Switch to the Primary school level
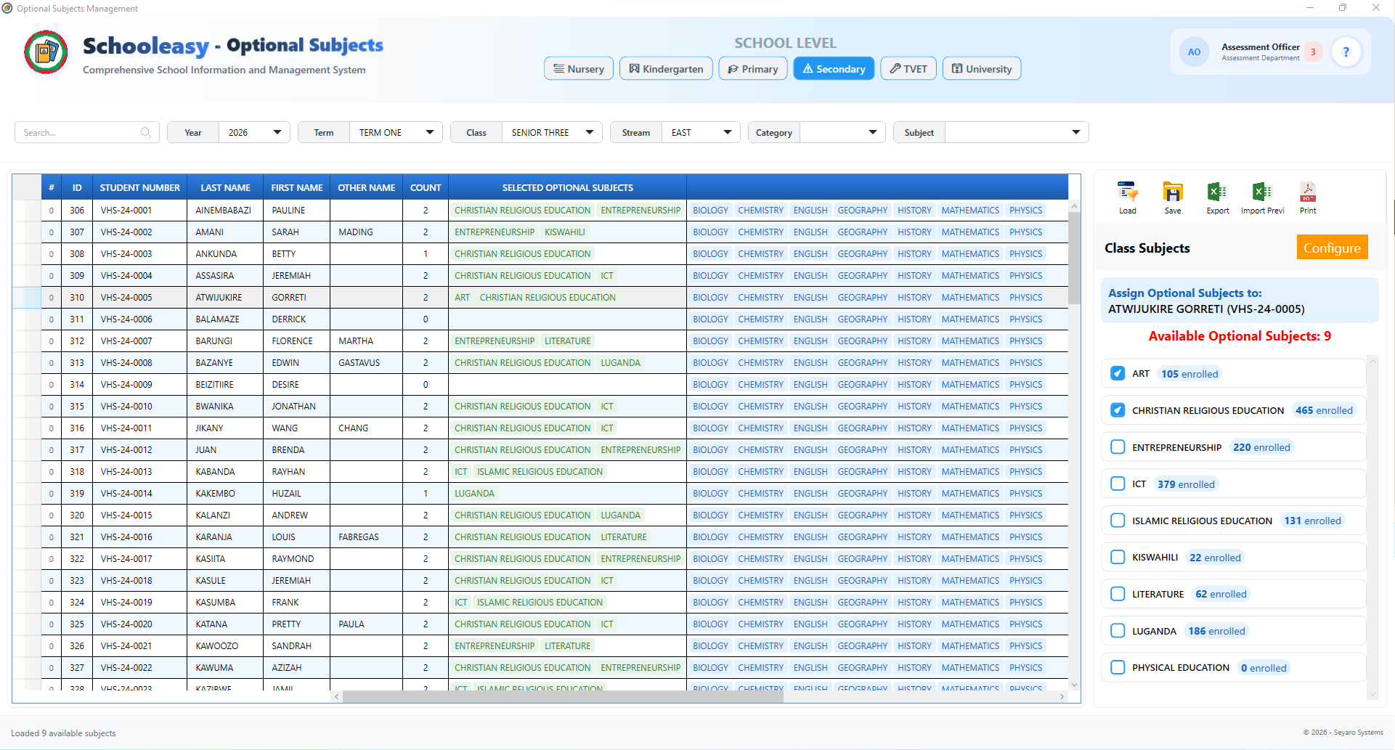Viewport: 1395px width, 750px height. tap(753, 69)
